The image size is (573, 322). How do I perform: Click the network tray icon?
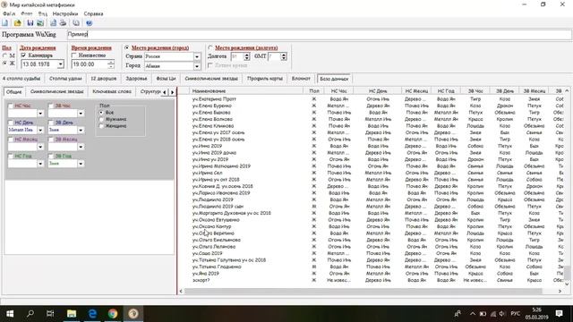click(x=492, y=314)
